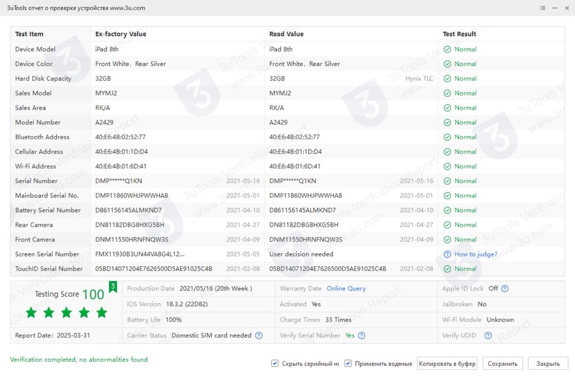Open the How to judge? link

coord(476,254)
